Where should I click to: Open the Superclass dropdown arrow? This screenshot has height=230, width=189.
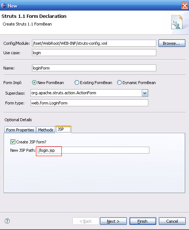(145, 93)
